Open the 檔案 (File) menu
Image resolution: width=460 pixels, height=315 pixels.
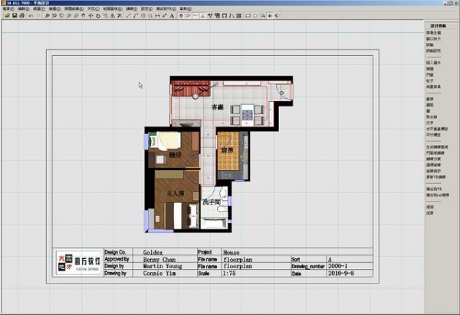7,8
